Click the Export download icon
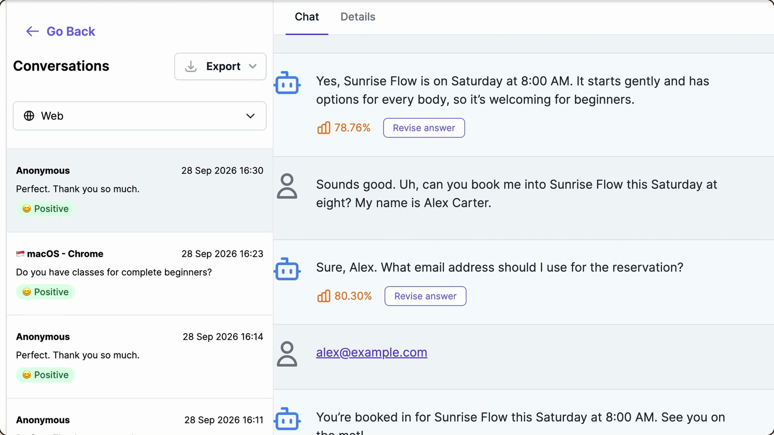Image resolution: width=774 pixels, height=435 pixels. click(x=191, y=66)
